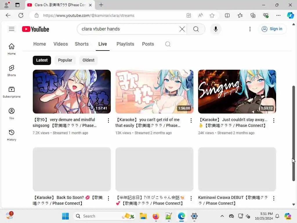Close the Clara Ch. tab
This screenshot has height=223, width=297.
pyautogui.click(x=90, y=5)
